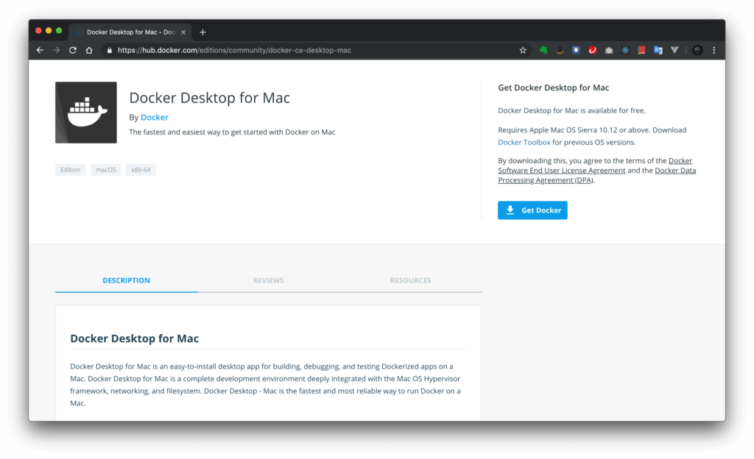Click the red book extension icon
The width and height of the screenshot is (754, 459).
(641, 50)
